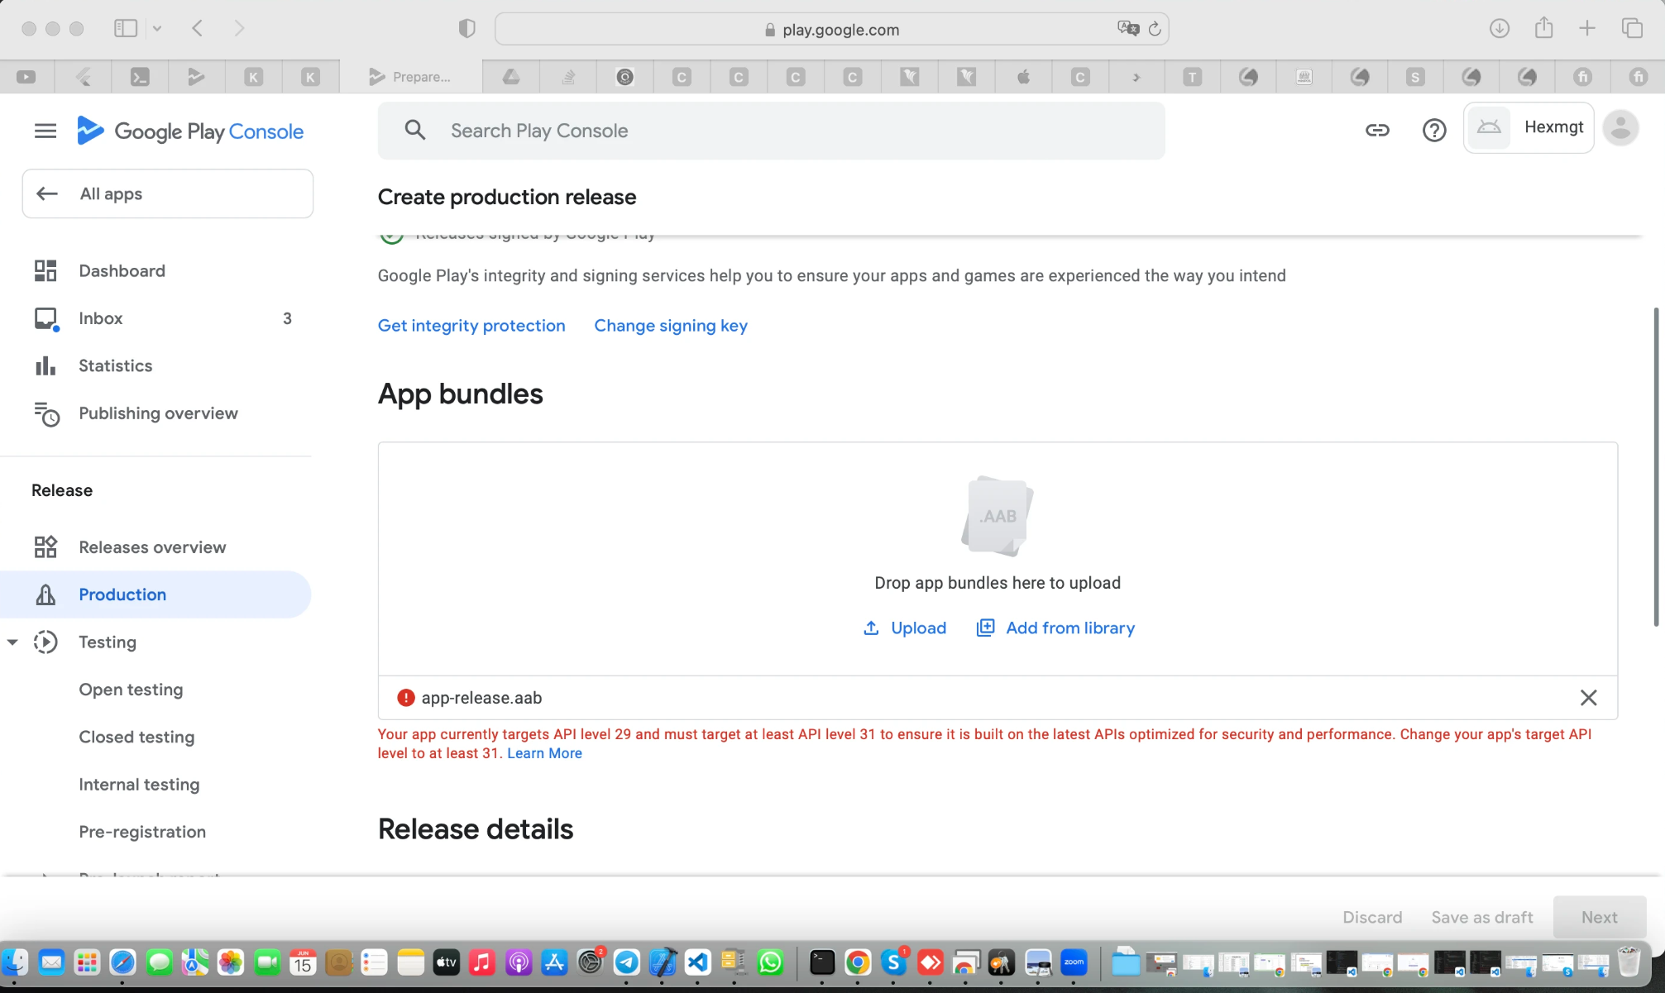
Task: Click the page's vertical scrollbar
Action: tap(1656, 467)
